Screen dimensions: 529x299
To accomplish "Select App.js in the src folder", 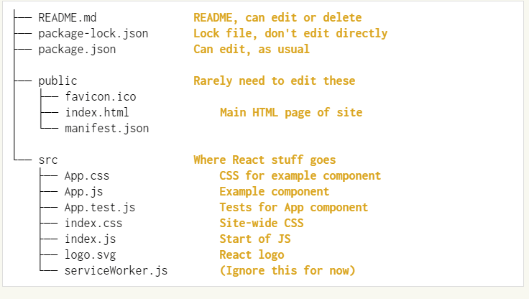I will coord(83,192).
